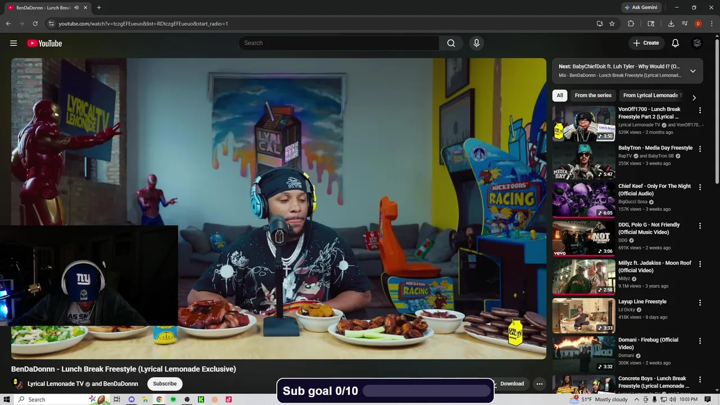Image resolution: width=720 pixels, height=405 pixels.
Task: Open a new Chrome tab
Action: pyautogui.click(x=99, y=7)
